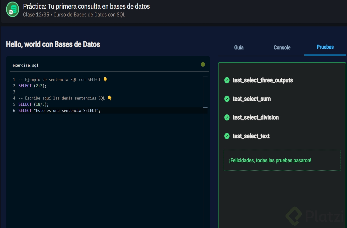
Task: Click the comment Escribe aquí las demás sentencias SQL
Action: click(65, 98)
